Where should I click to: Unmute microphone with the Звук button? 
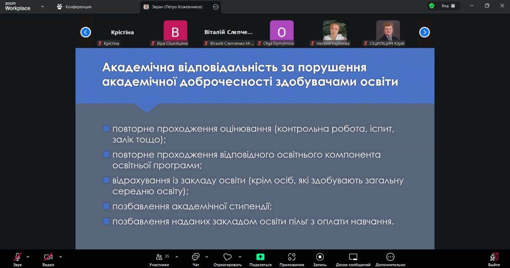click(x=18, y=257)
